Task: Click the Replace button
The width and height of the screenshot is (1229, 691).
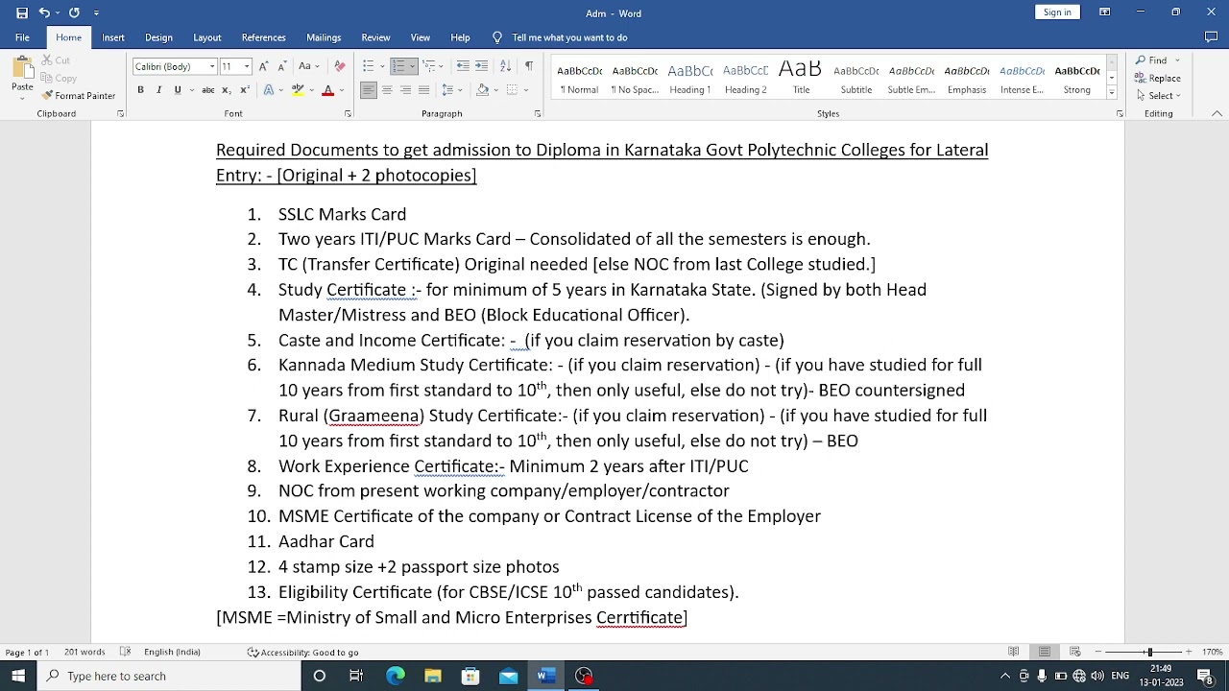Action: click(1158, 79)
